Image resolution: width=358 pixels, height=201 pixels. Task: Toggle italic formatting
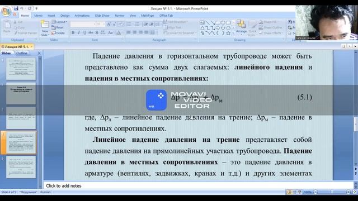(x=79, y=32)
